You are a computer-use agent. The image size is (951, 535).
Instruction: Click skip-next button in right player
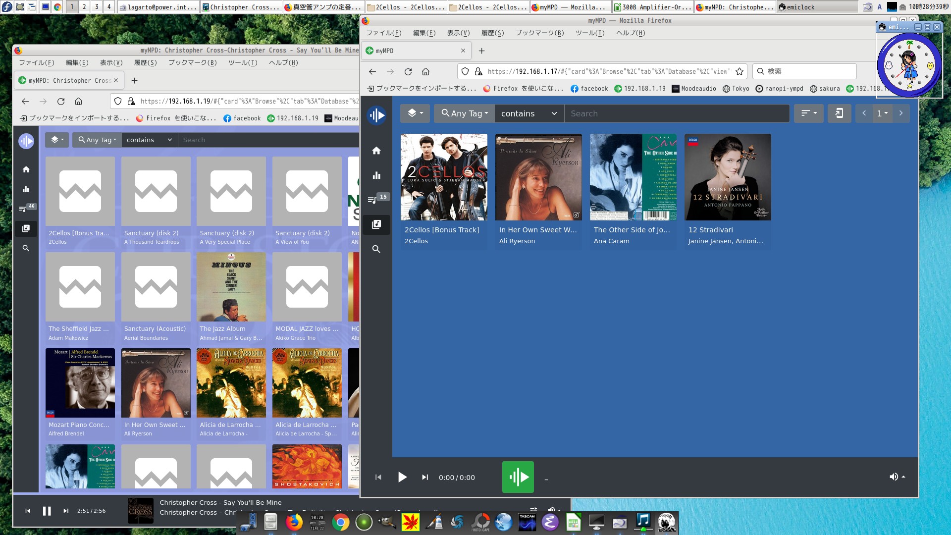coord(424,477)
